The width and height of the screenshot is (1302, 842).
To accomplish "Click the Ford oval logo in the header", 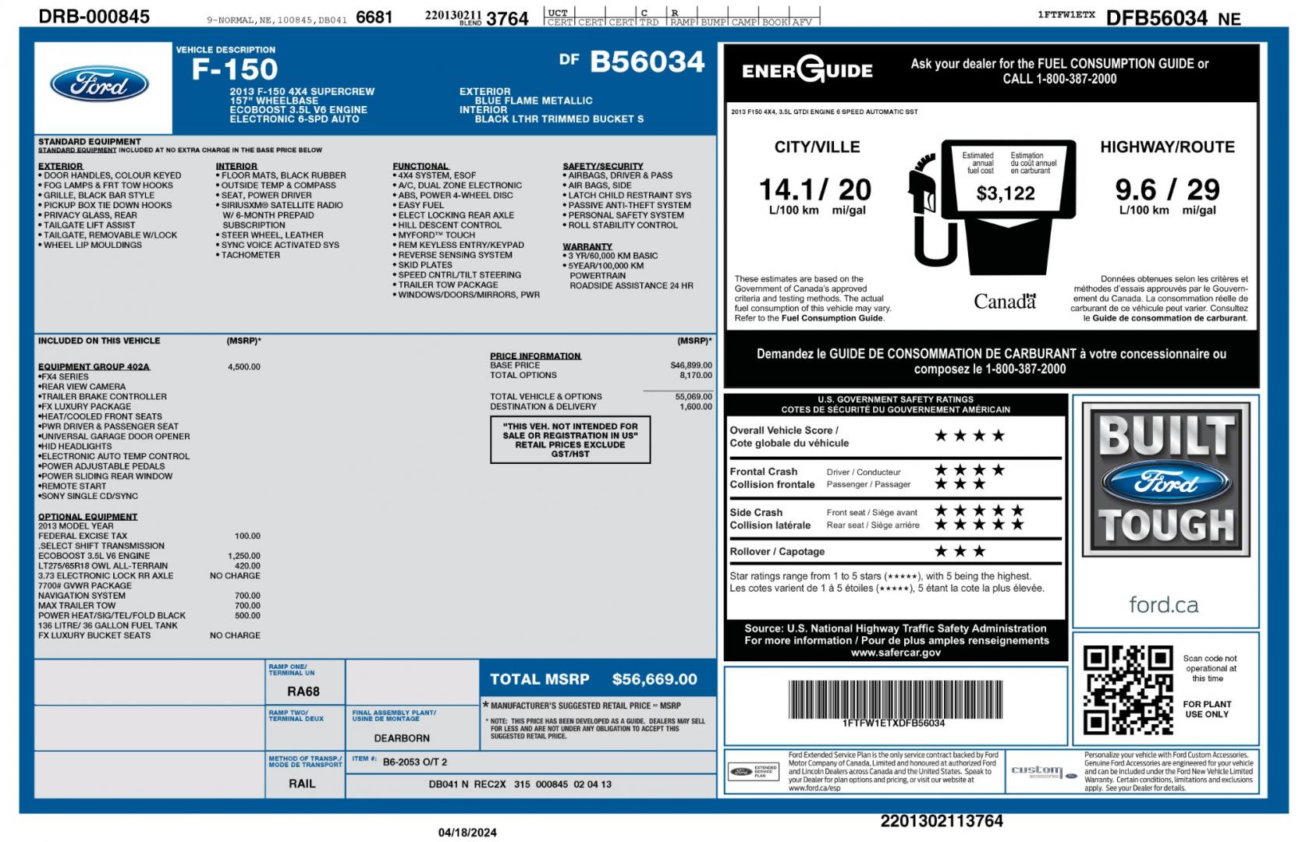I will pos(100,84).
